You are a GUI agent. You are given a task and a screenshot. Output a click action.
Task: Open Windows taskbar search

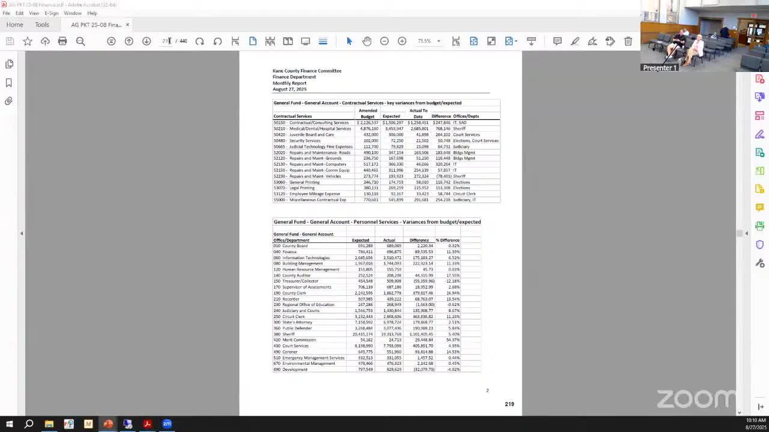pyautogui.click(x=29, y=424)
